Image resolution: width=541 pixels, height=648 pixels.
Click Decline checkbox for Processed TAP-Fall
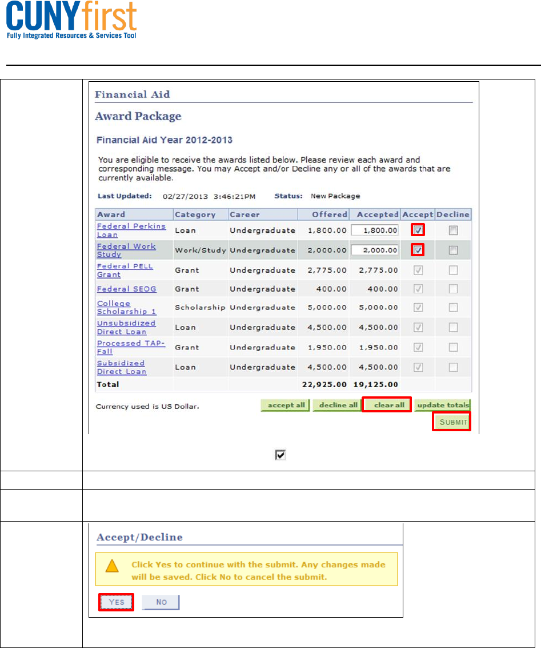pyautogui.click(x=453, y=347)
